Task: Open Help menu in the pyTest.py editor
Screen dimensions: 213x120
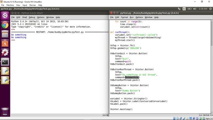Action: click(156, 17)
